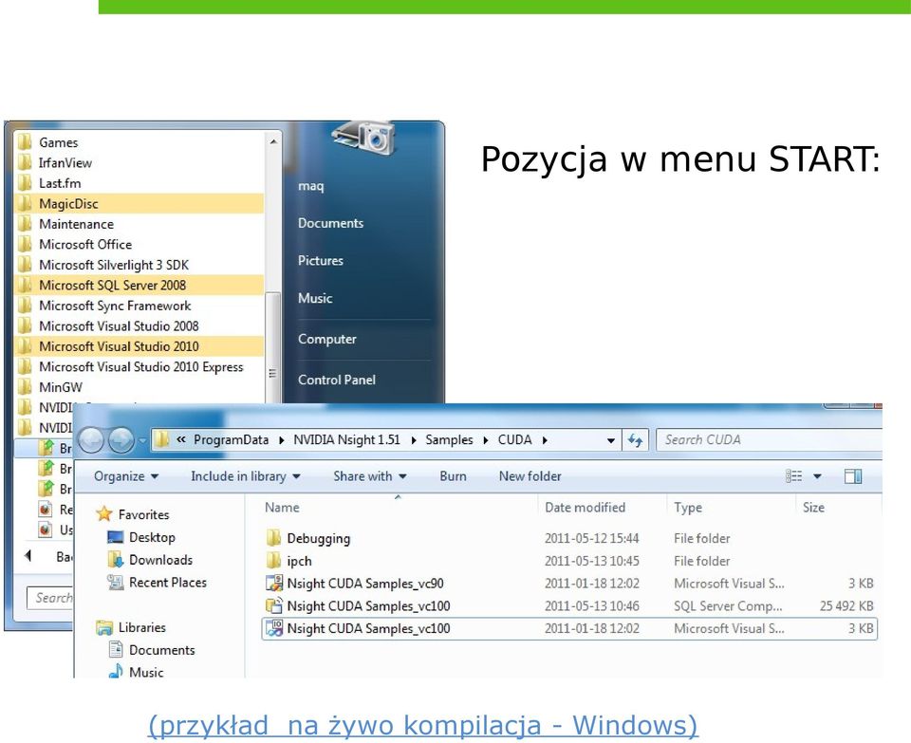
Task: Open Documents from Start menu right pane
Action: 330,223
